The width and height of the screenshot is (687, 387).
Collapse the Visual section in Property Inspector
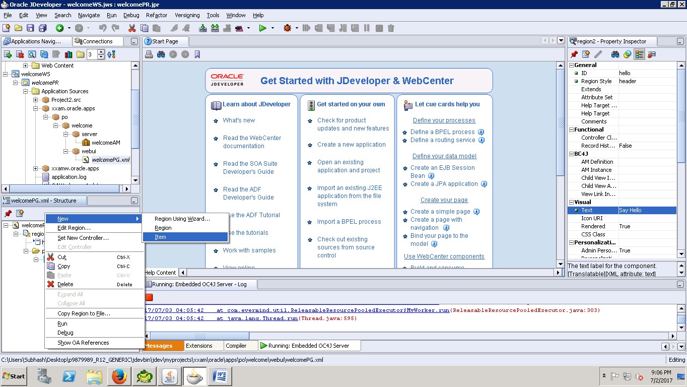(x=571, y=202)
